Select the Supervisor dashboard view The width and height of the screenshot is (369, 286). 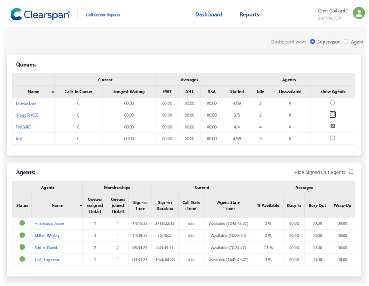(x=313, y=42)
